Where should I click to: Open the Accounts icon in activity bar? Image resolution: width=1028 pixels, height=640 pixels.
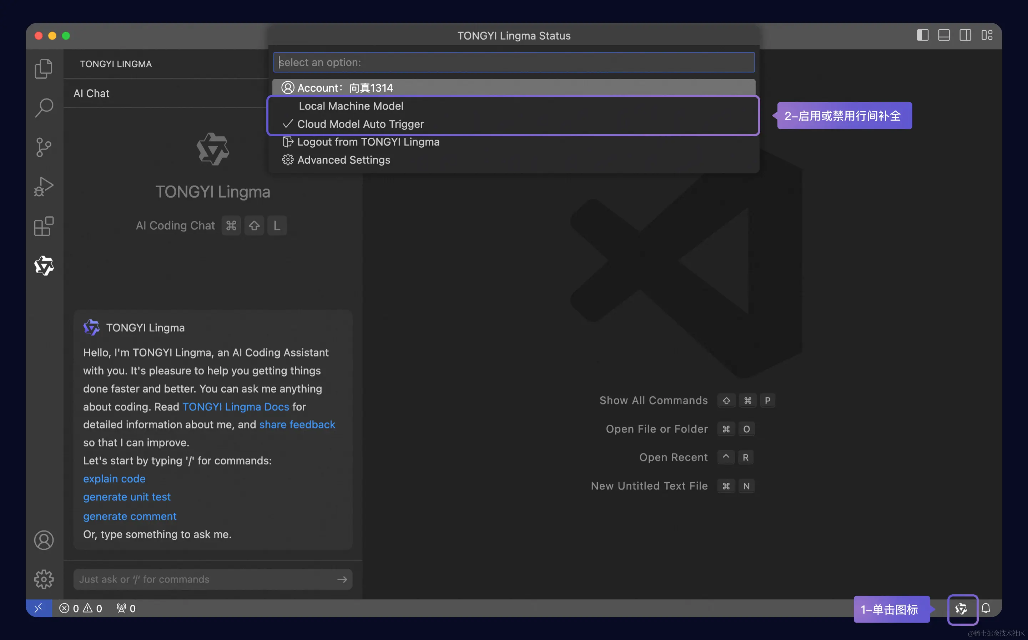point(44,540)
